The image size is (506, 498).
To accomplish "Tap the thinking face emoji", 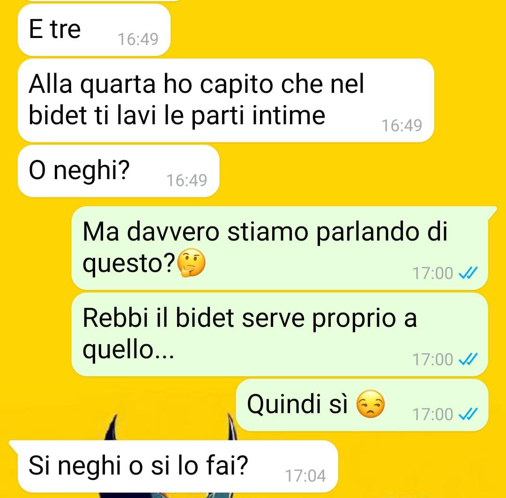I will [x=191, y=263].
